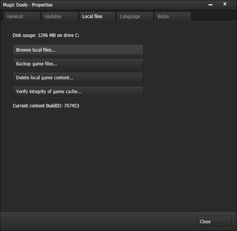This screenshot has width=237, height=231.
Task: Go to the Language tab
Action: tap(135, 16)
